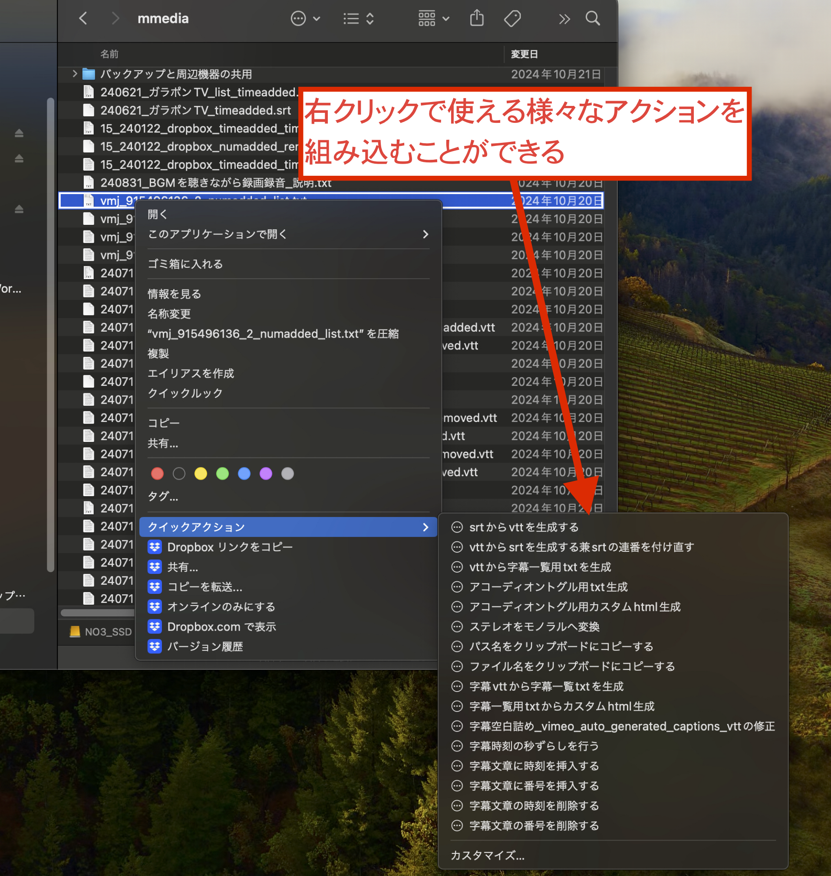
Task: Open the grouping options dropdown in toolbar
Action: click(x=433, y=19)
